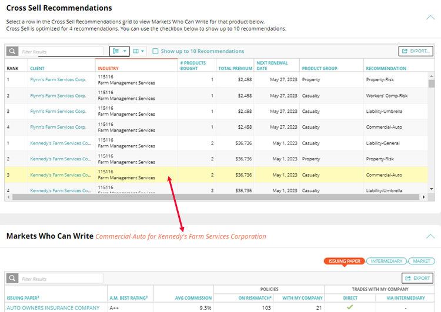This screenshot has height=312, width=441.
Task: Open first Flynn's Farm Services Corp. link
Action: 58,79
